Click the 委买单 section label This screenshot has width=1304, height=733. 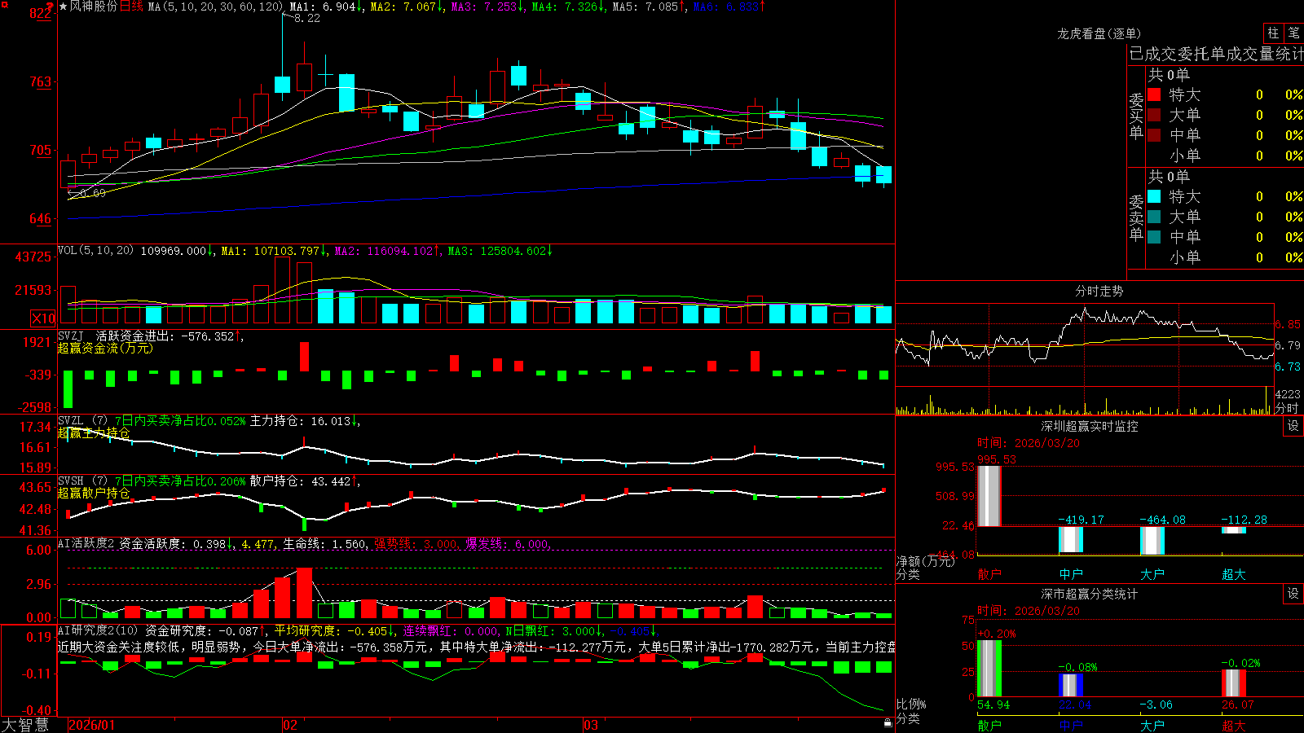pos(1136,116)
